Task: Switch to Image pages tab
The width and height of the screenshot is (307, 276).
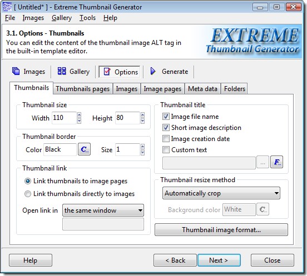Action: 162,89
